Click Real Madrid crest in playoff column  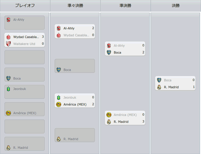tap(8, 148)
